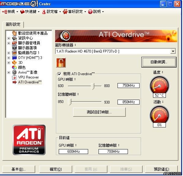Click the current GPU clock 600MHz field
Image resolution: width=183 pixels, height=176 pixels.
click(73, 152)
